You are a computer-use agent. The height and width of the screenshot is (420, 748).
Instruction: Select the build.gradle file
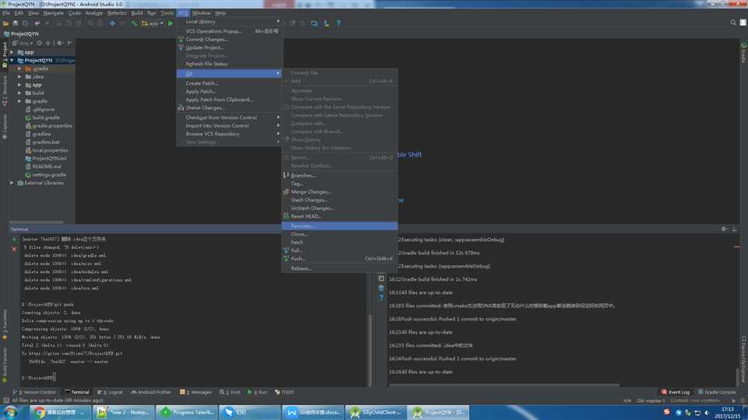[x=42, y=117]
